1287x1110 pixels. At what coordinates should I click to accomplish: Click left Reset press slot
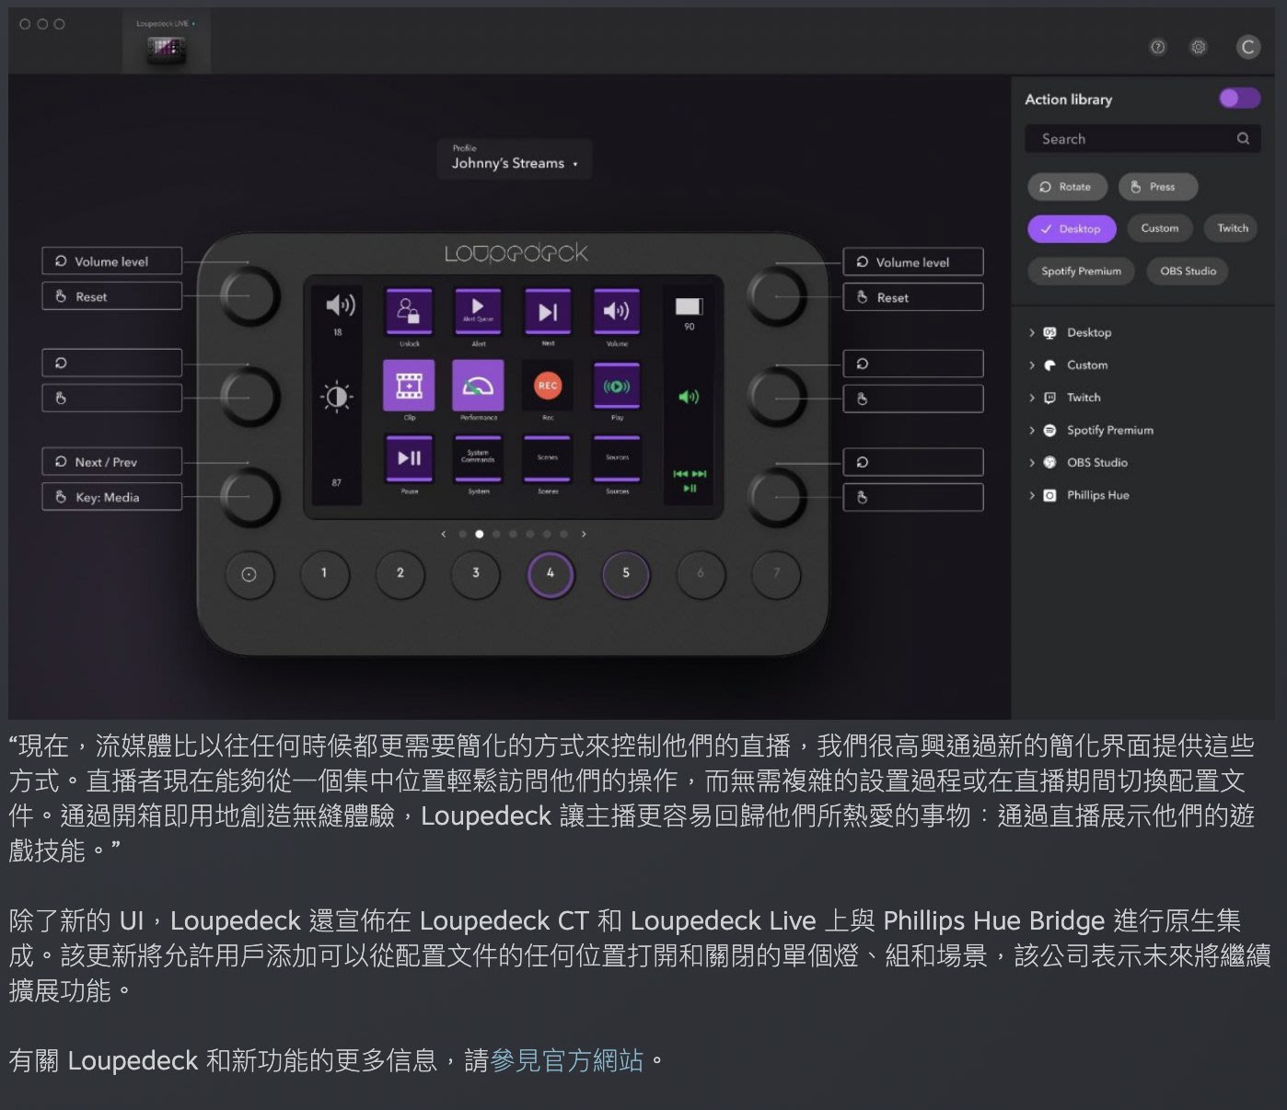[x=112, y=296]
